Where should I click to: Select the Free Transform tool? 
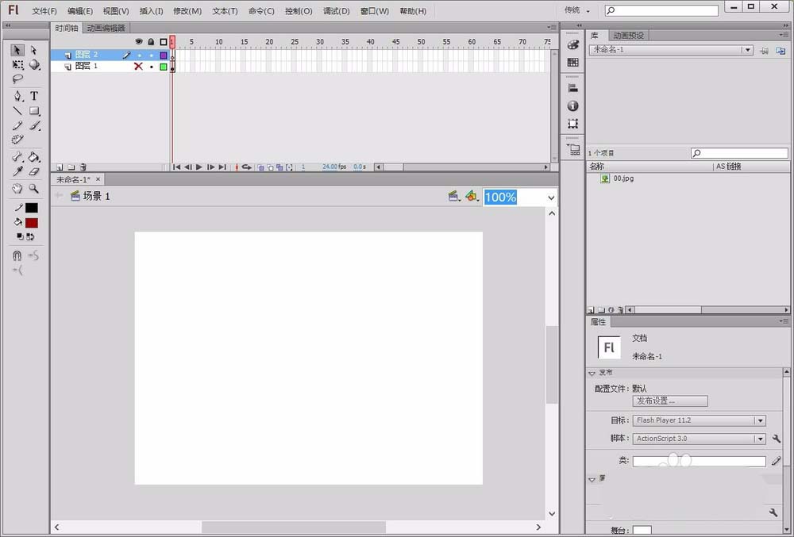[17, 65]
